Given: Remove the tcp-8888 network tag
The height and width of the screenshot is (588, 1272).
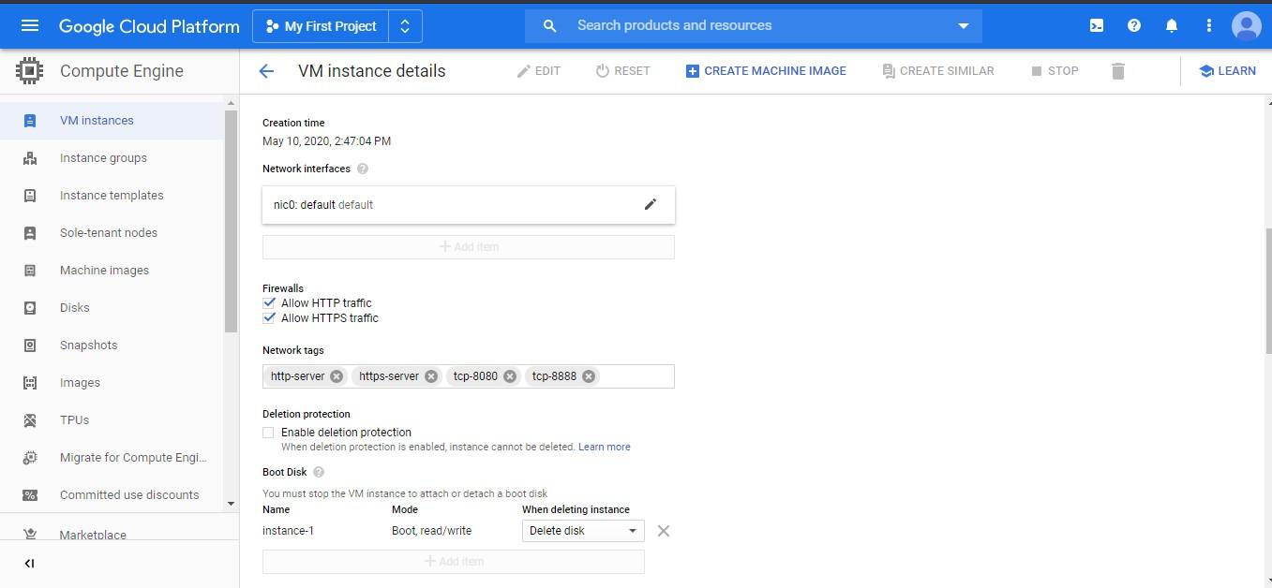Looking at the screenshot, I should click(x=589, y=376).
